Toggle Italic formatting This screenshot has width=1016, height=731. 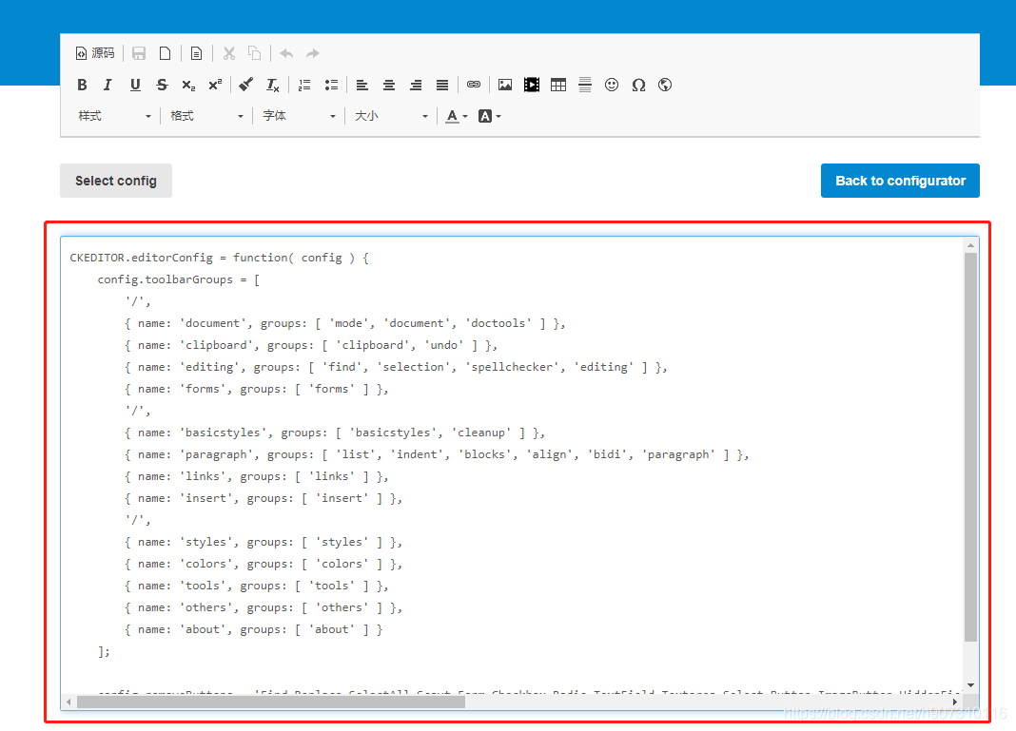tap(108, 85)
